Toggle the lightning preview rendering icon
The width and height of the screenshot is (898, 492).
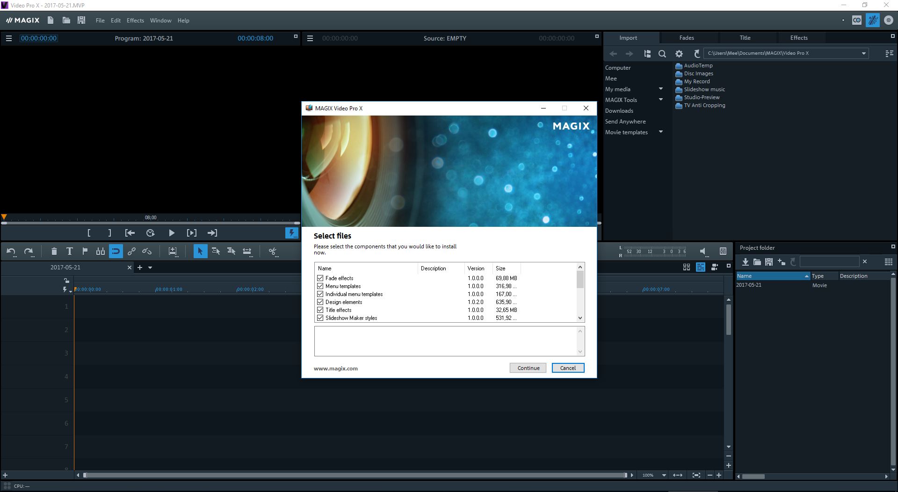(x=291, y=233)
